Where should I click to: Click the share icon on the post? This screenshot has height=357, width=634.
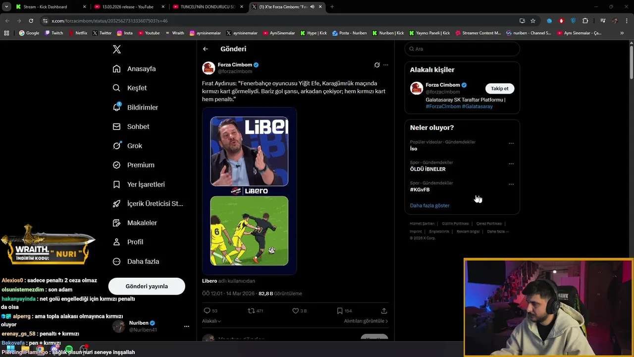pyautogui.click(x=384, y=311)
